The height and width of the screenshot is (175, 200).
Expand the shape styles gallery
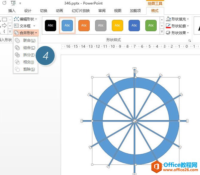pyautogui.click(x=162, y=32)
